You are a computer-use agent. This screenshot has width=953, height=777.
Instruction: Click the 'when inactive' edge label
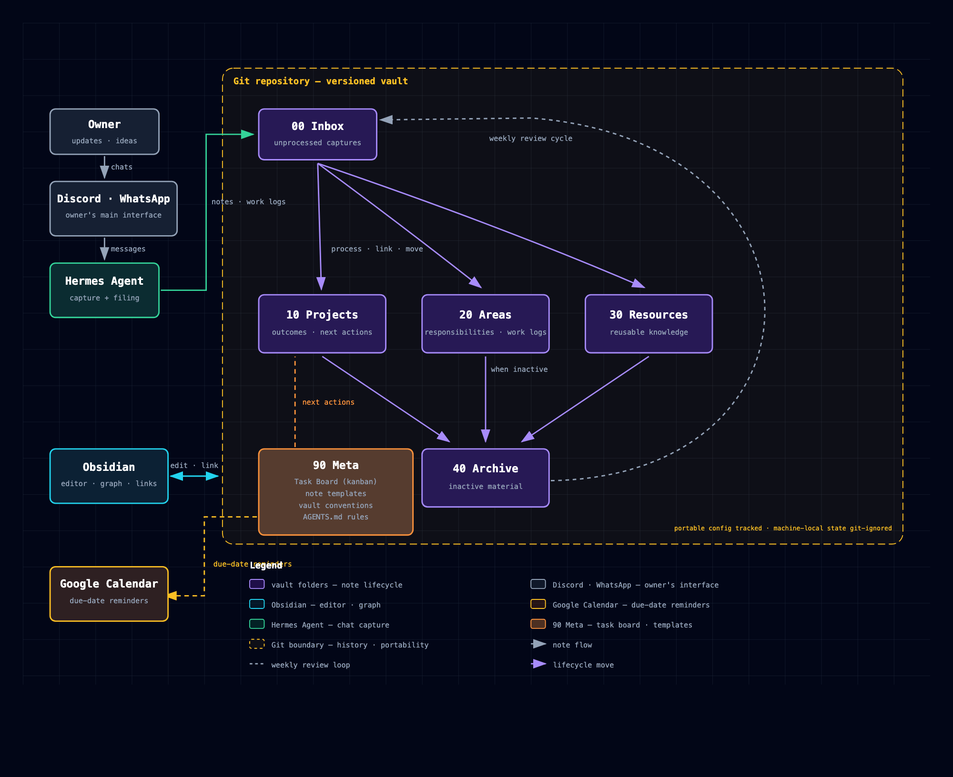click(519, 369)
